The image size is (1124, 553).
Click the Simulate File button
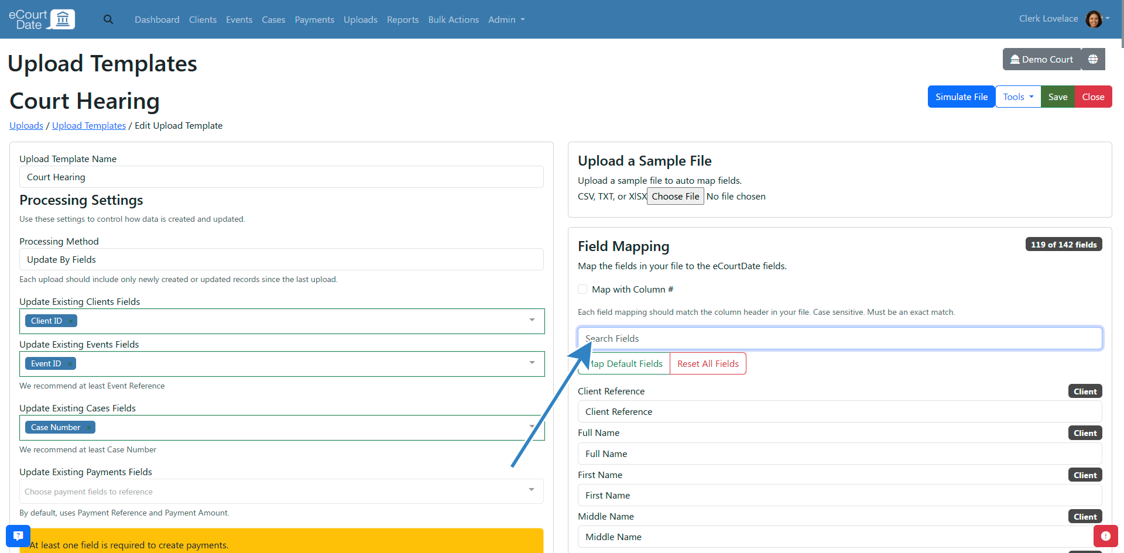[961, 97]
